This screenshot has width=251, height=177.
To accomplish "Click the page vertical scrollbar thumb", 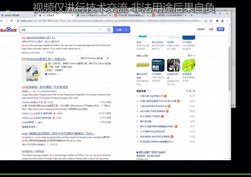I will point(230,68).
